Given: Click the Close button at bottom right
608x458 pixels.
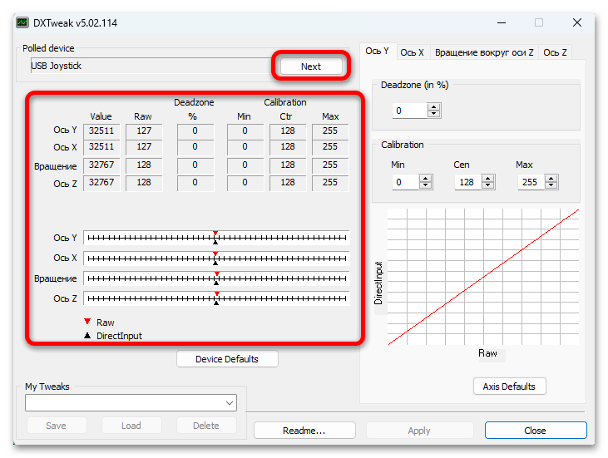Looking at the screenshot, I should 536,431.
